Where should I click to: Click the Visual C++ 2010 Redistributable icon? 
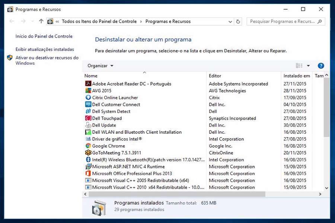(x=88, y=187)
